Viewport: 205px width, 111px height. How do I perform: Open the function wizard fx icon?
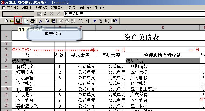[45, 14]
